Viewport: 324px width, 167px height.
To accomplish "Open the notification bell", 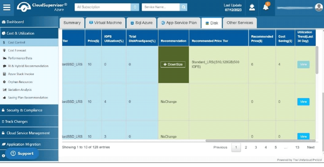I will click(266, 7).
